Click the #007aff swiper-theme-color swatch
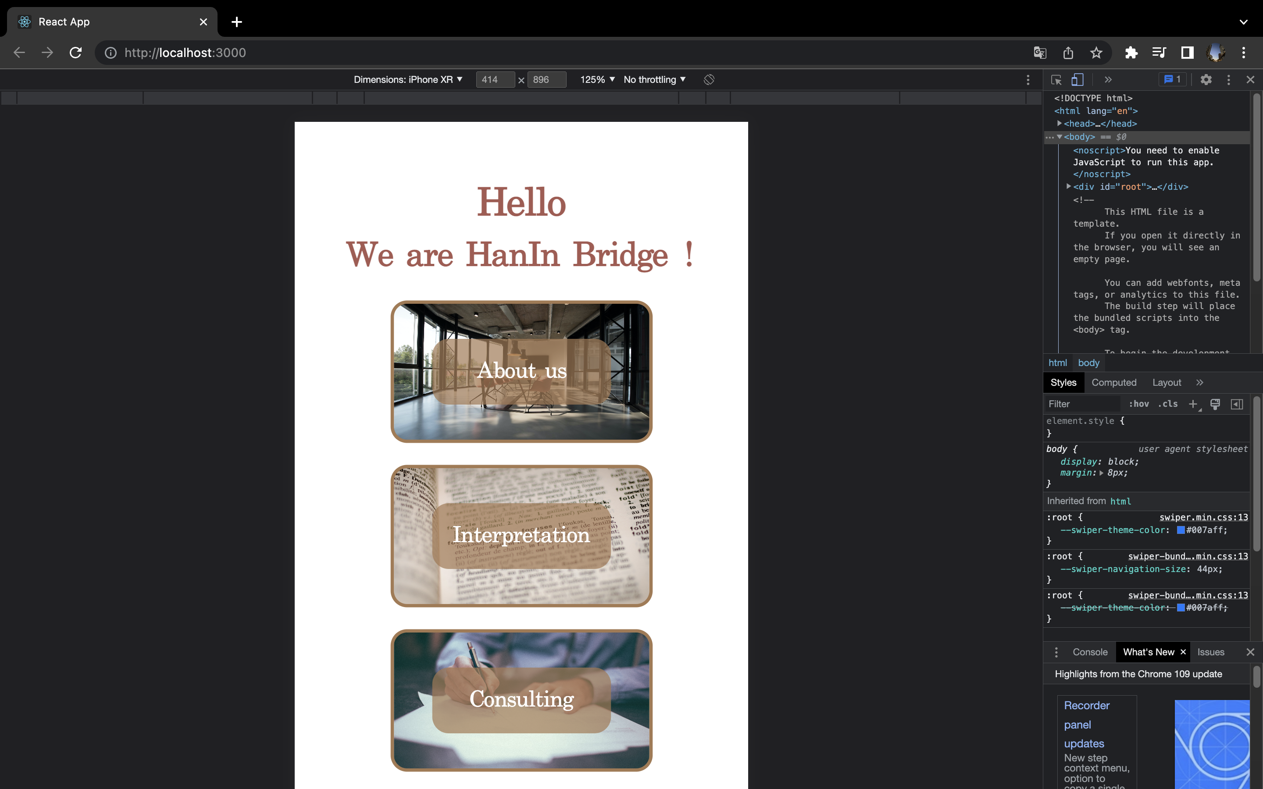This screenshot has width=1263, height=789. (x=1181, y=530)
